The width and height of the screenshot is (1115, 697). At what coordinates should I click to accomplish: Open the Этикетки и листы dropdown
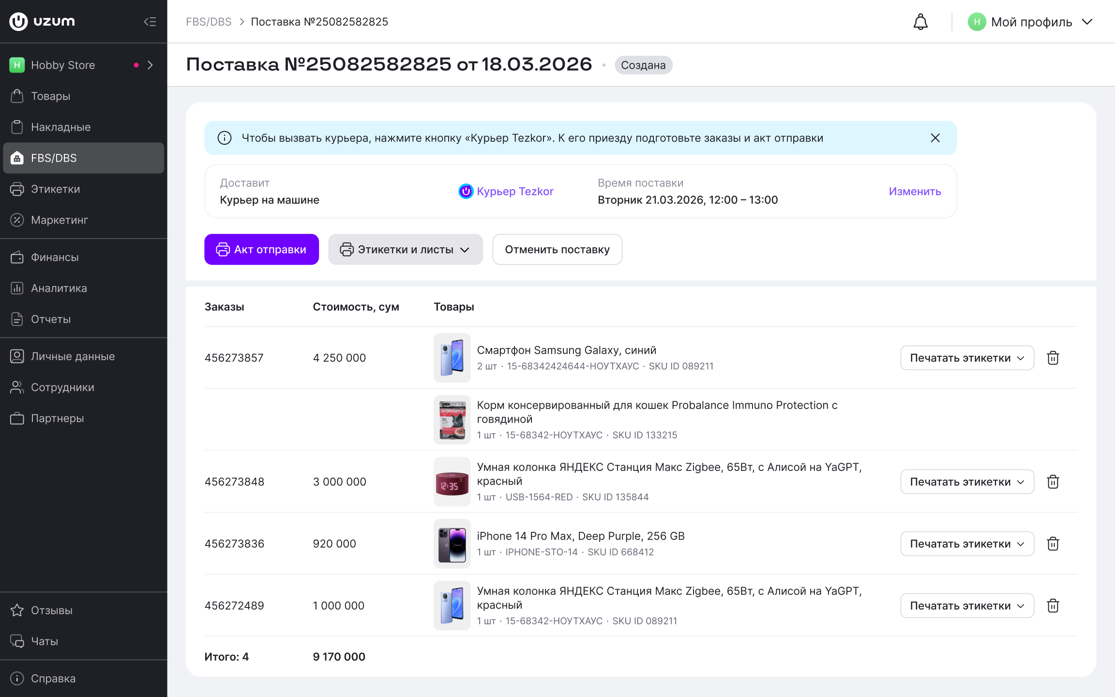pos(406,249)
